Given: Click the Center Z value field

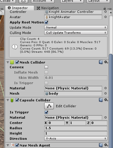Looking at the screenshot, I should click(99, 123).
